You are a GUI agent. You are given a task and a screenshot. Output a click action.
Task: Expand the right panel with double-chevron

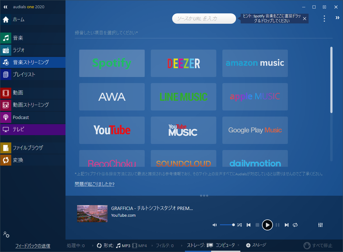coord(337,18)
